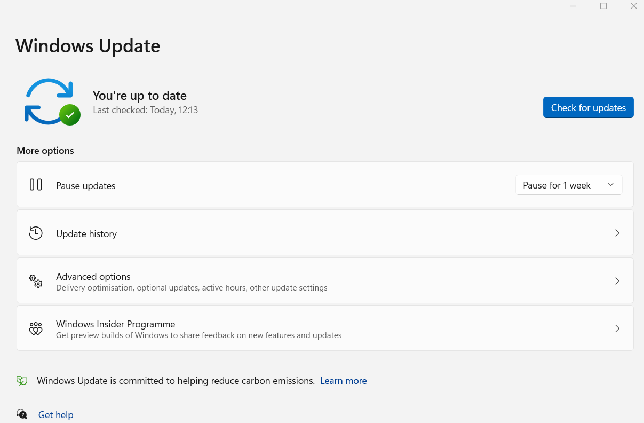Click the More options section label
Image resolution: width=644 pixels, height=423 pixels.
pos(45,151)
